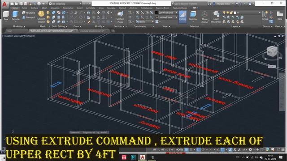Select the Move tool in Modify panel
This screenshot has width=287, height=161.
[98, 13]
